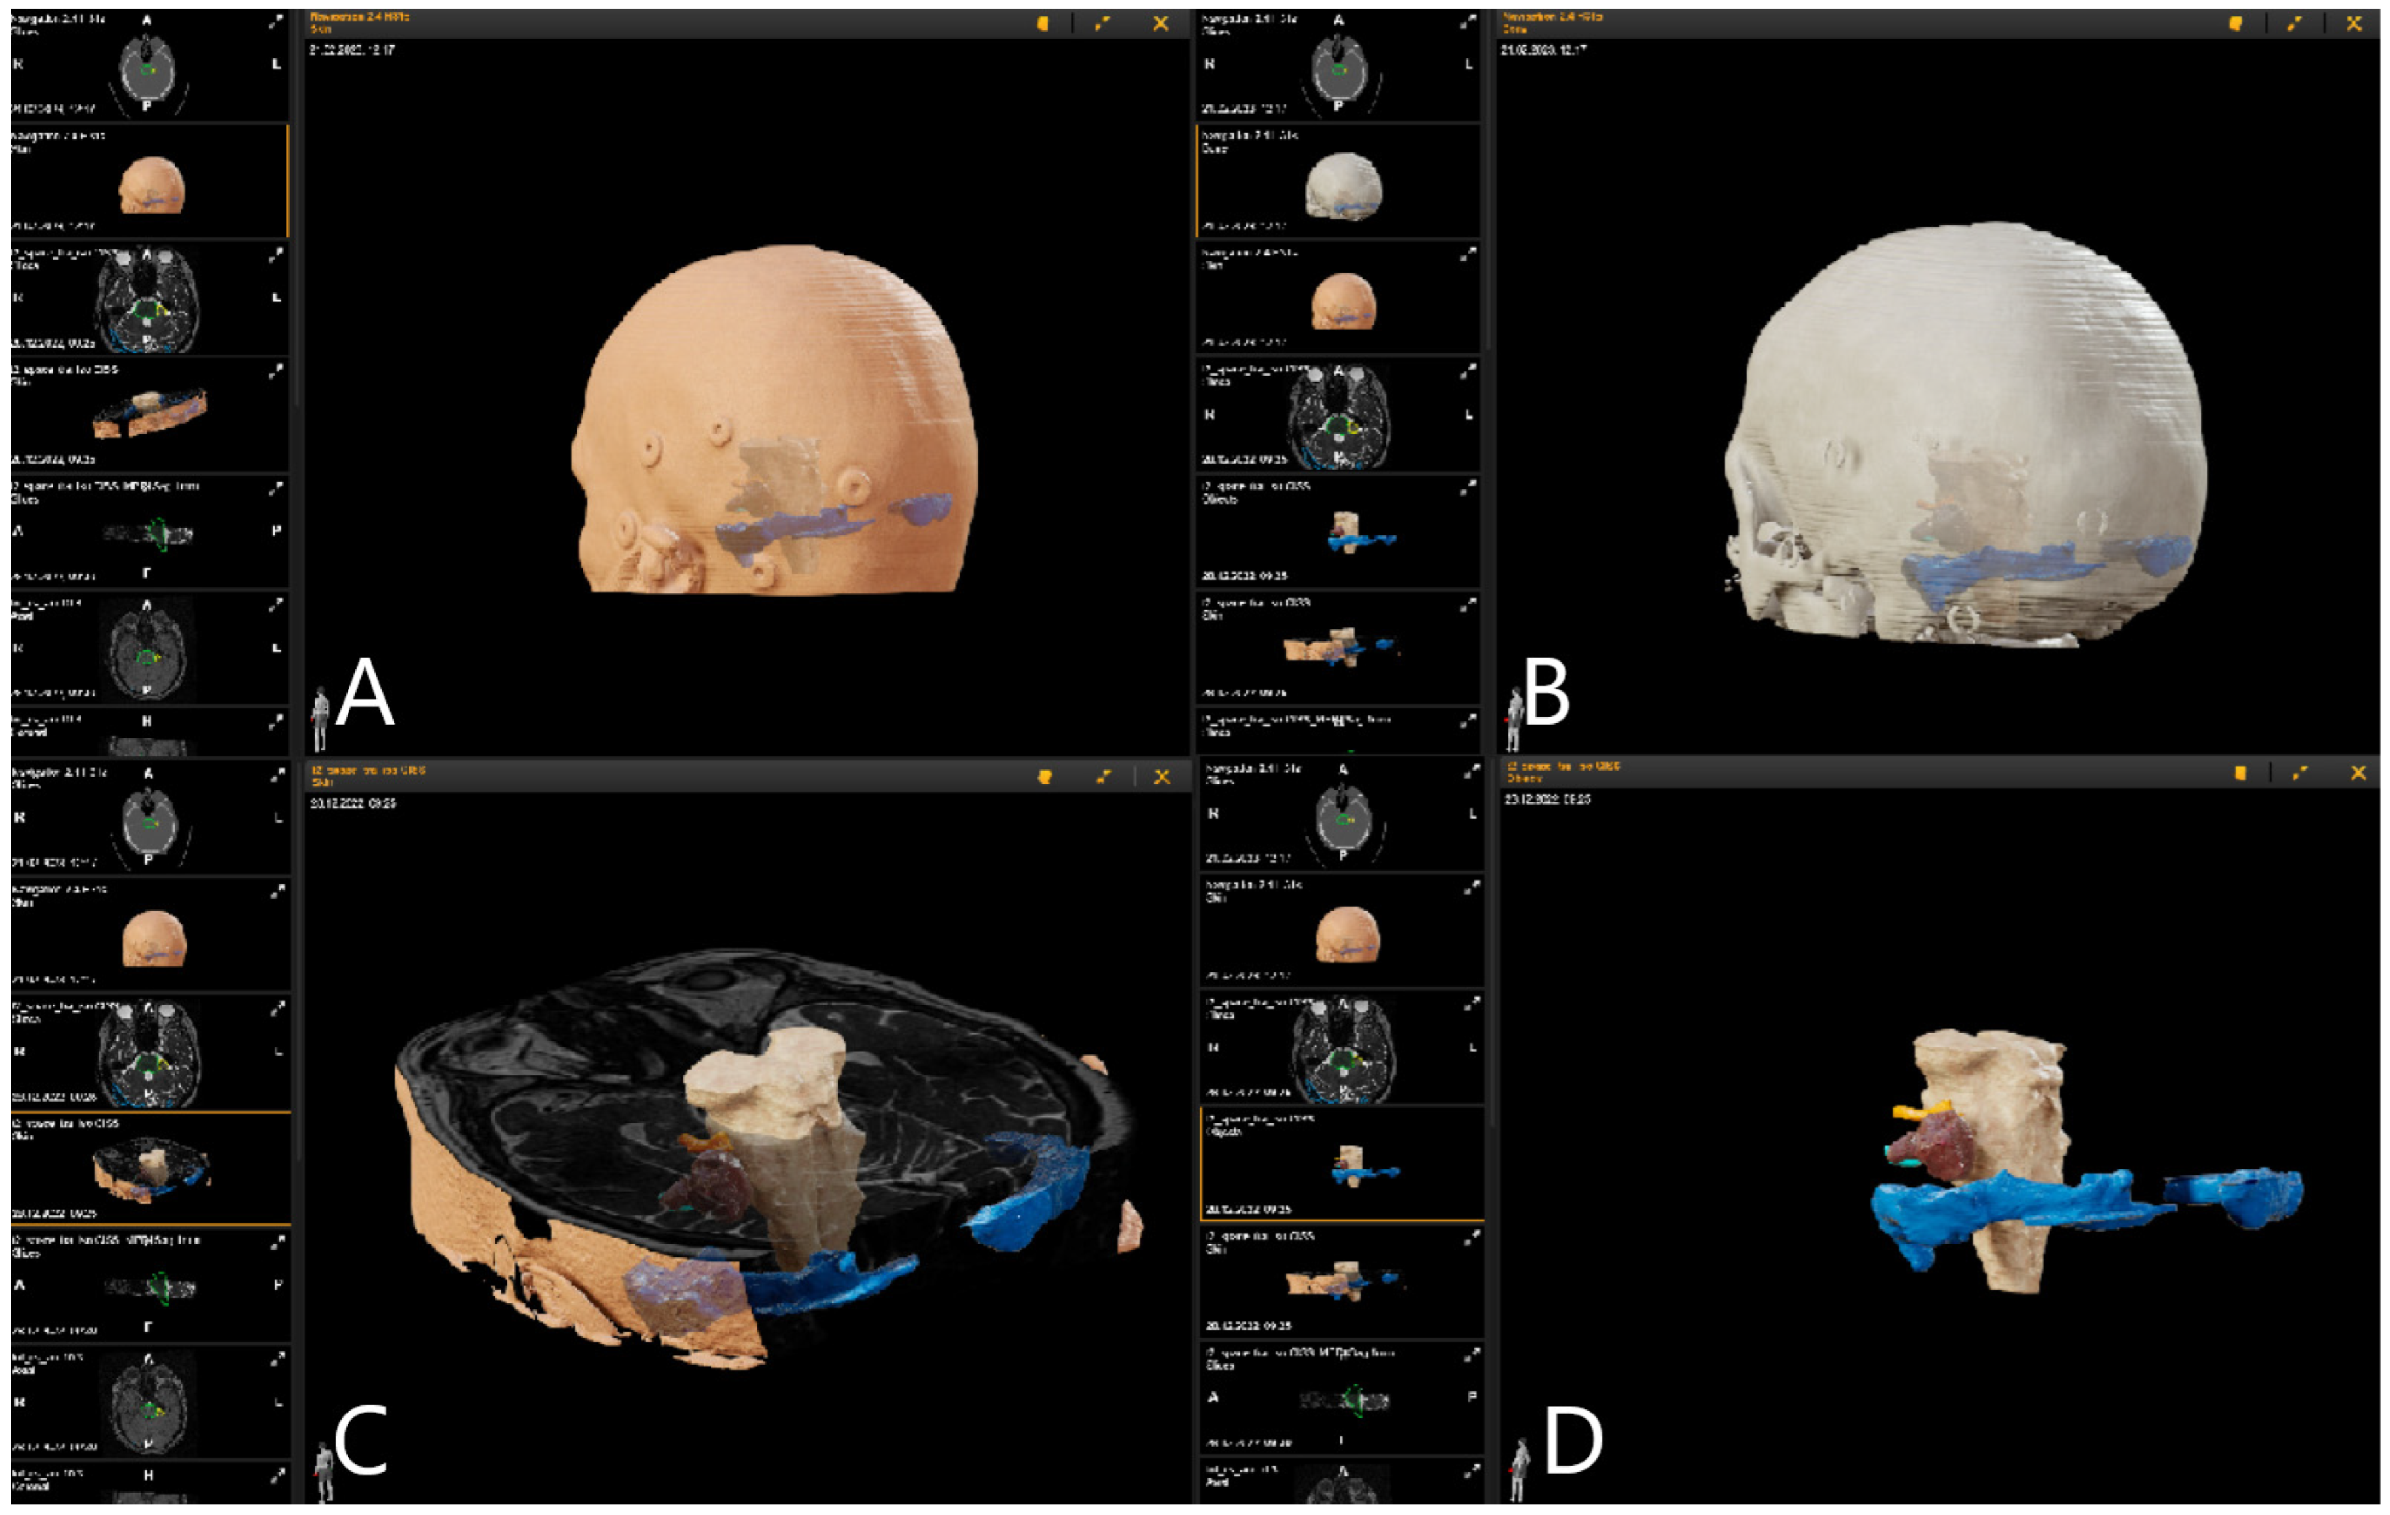Click the orange view-mode icon in panel A header
Viewport: 2390px width, 1515px height.
click(x=1043, y=23)
